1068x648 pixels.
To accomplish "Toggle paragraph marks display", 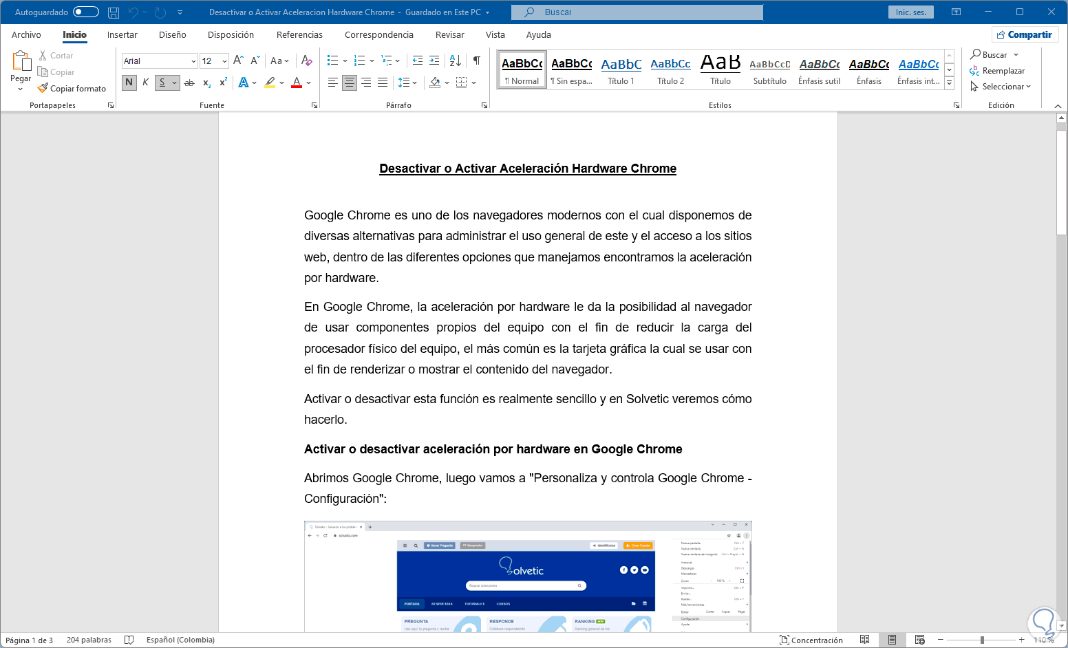I will click(476, 61).
